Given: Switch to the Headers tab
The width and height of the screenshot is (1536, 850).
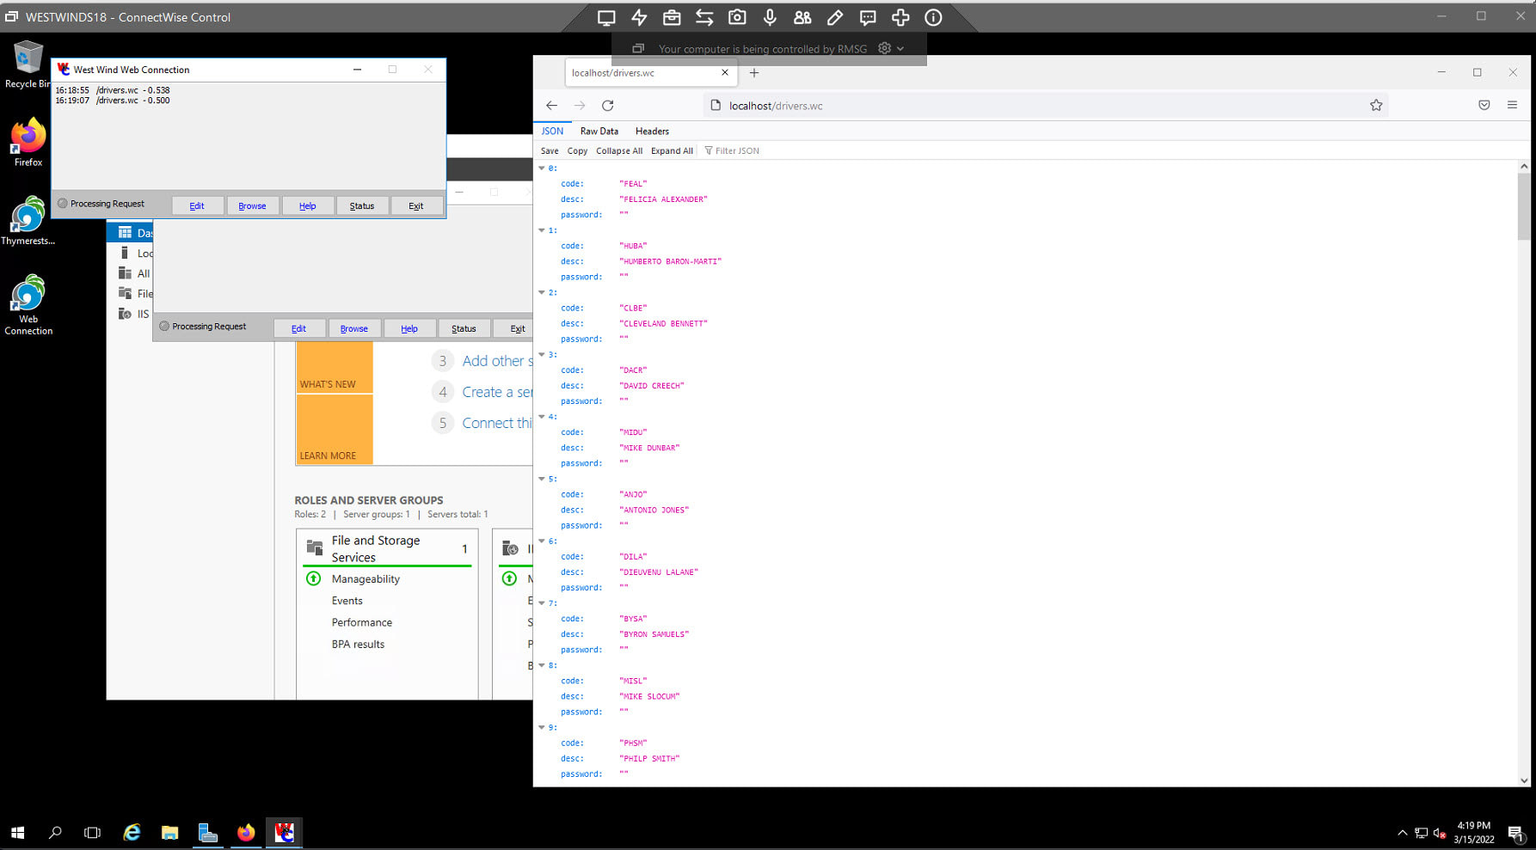Looking at the screenshot, I should tap(652, 131).
